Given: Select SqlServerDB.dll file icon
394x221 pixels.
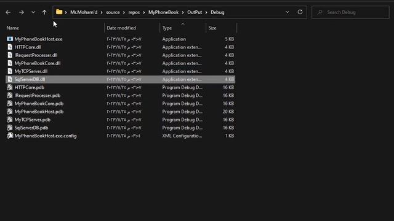Looking at the screenshot, I should pos(10,79).
